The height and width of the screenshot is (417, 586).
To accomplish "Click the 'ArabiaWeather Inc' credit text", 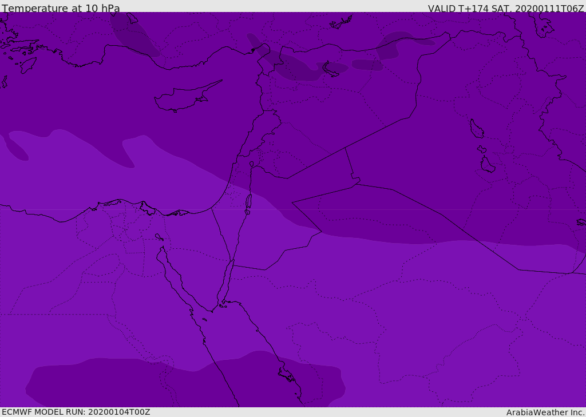I will point(545,412).
